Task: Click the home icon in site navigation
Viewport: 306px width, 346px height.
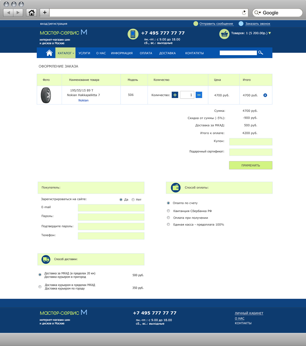Action: coord(49,53)
